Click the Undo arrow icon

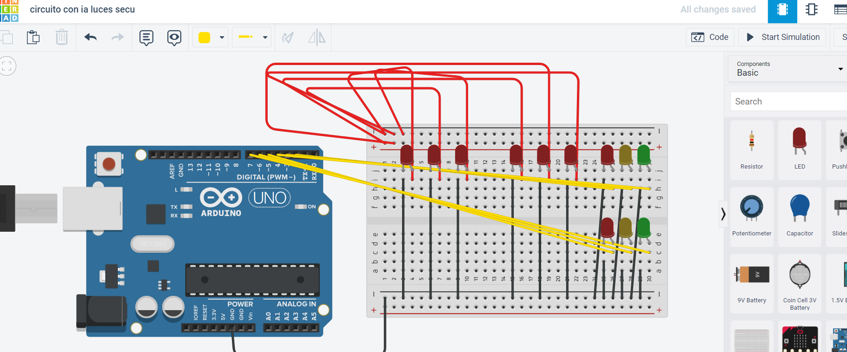[91, 37]
